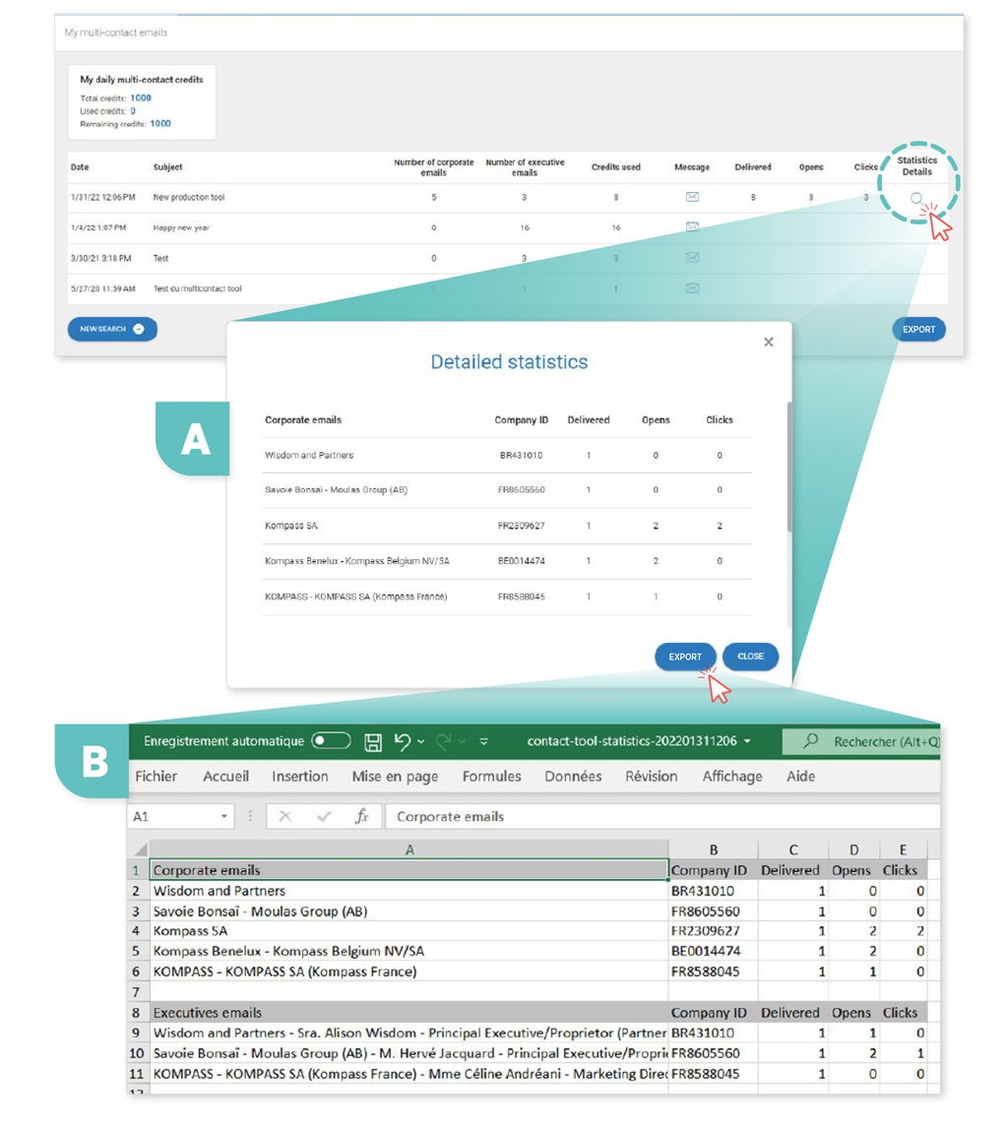Open message envelope for Happy new year
The width and height of the screenshot is (1008, 1134).
click(692, 227)
